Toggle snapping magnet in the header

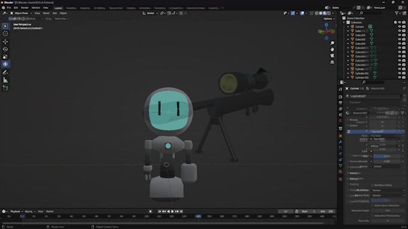point(169,13)
